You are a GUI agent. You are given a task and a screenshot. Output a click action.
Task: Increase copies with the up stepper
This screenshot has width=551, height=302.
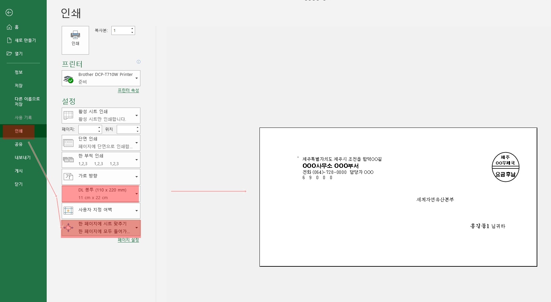(132, 29)
